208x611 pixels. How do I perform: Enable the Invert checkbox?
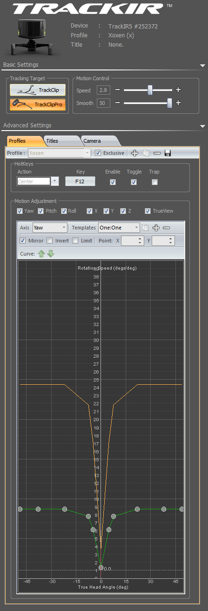point(50,241)
